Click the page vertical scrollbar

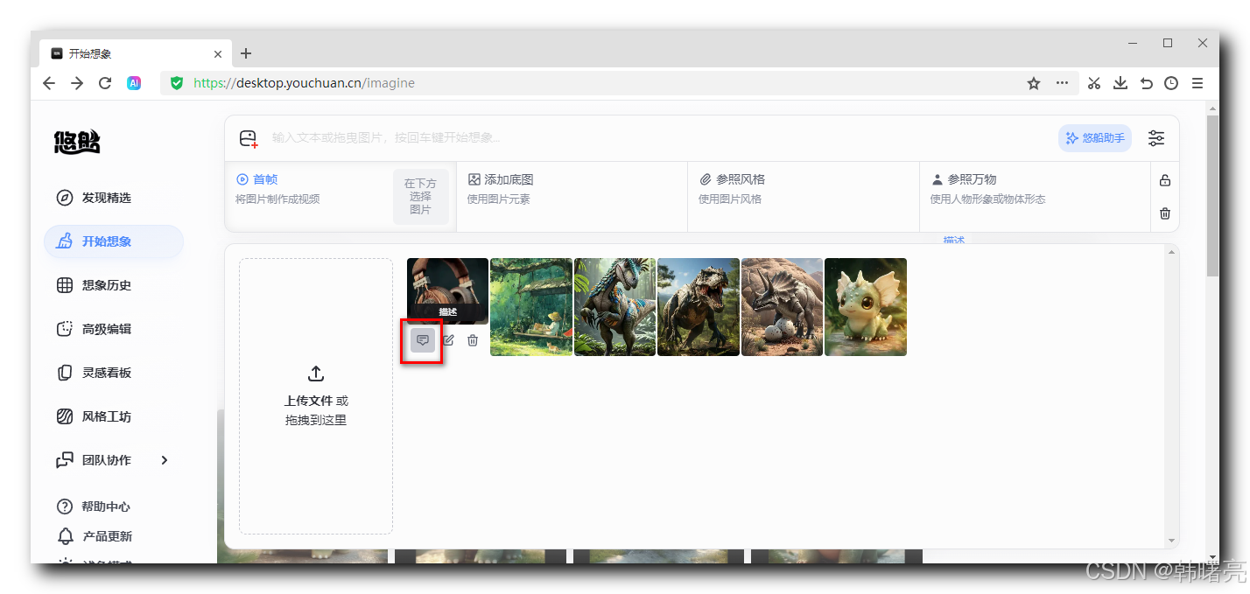pos(1212,196)
